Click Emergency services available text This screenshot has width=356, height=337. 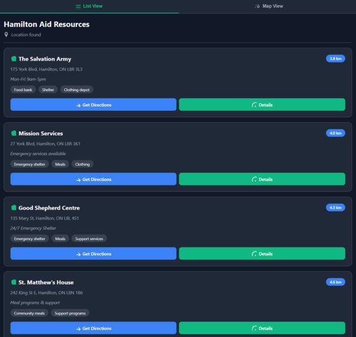tap(38, 154)
